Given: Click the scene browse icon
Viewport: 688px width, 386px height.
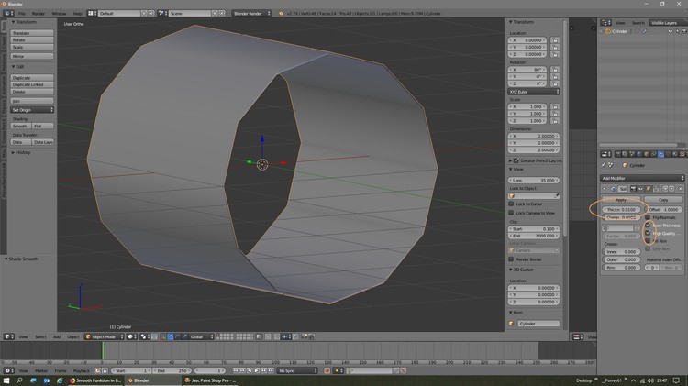Looking at the screenshot, I should coord(163,14).
